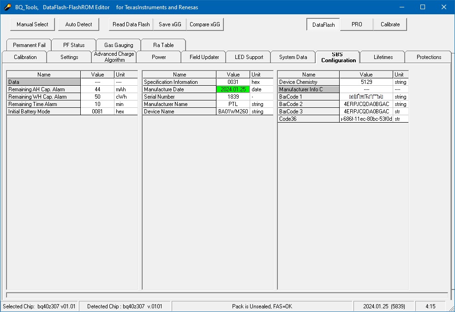Edit Device Name value BA01WM260
Screen dimensions: 455x312
point(233,112)
